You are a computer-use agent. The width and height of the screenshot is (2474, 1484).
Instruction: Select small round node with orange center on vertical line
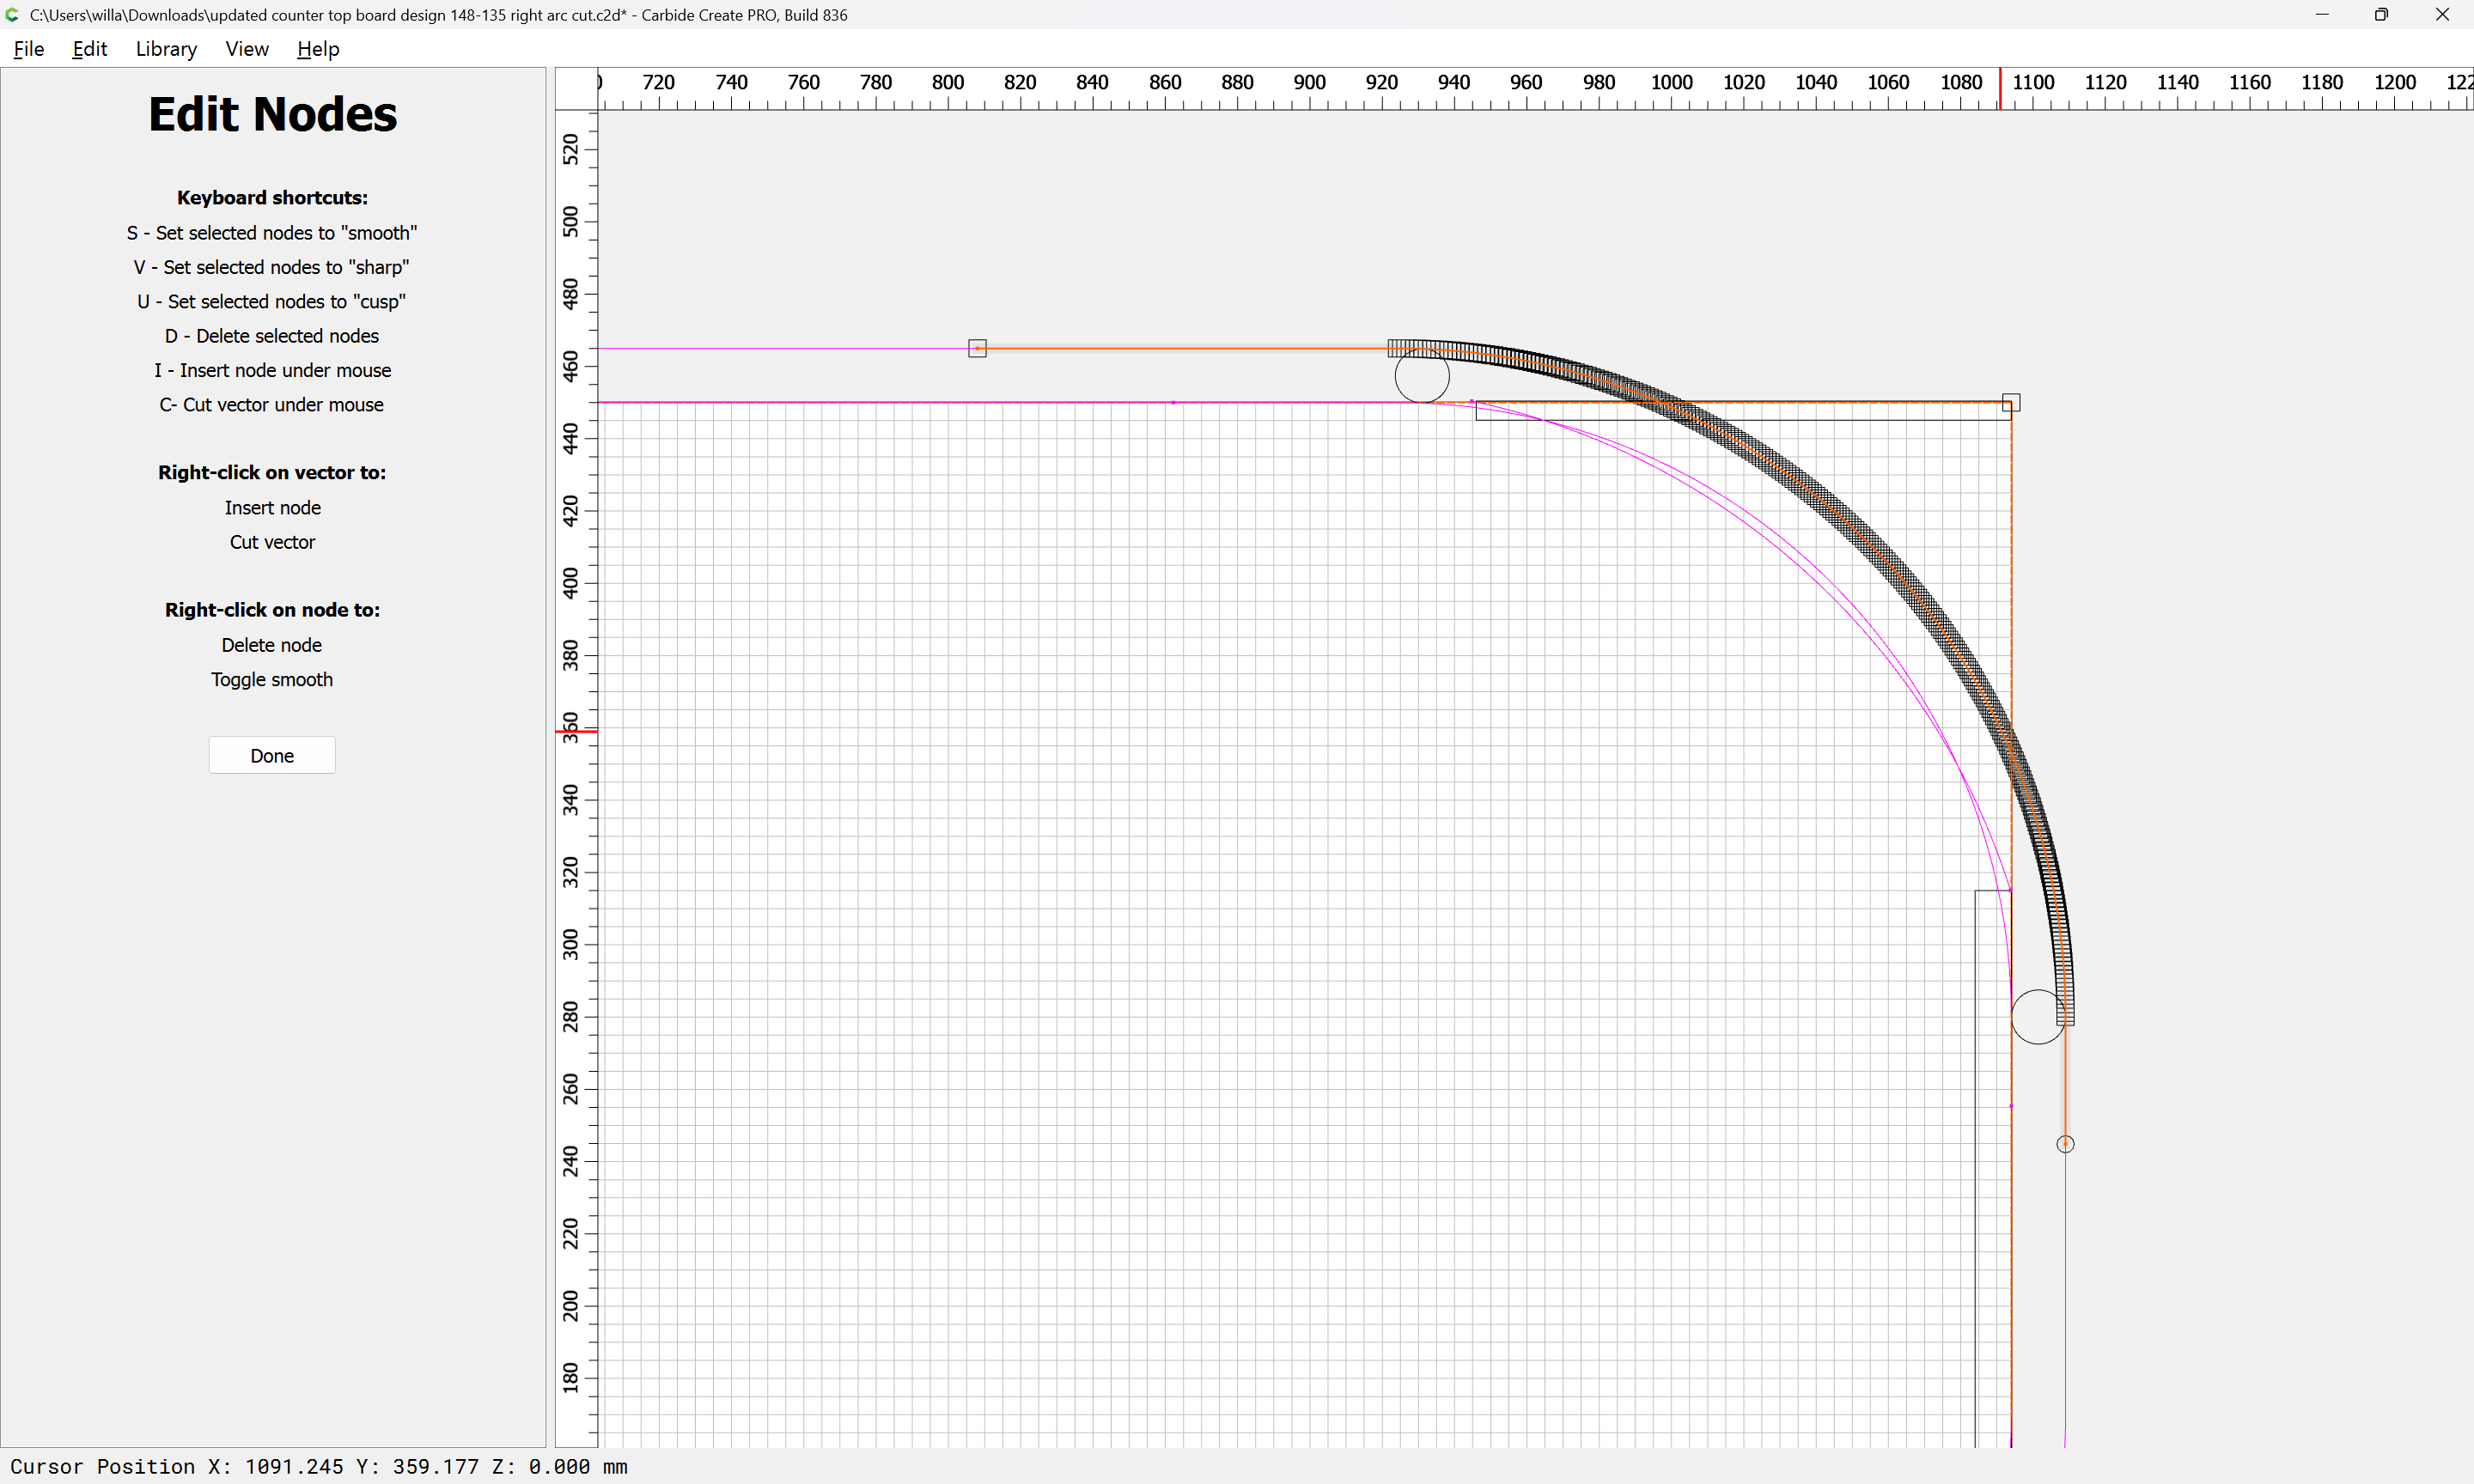pyautogui.click(x=2065, y=1144)
